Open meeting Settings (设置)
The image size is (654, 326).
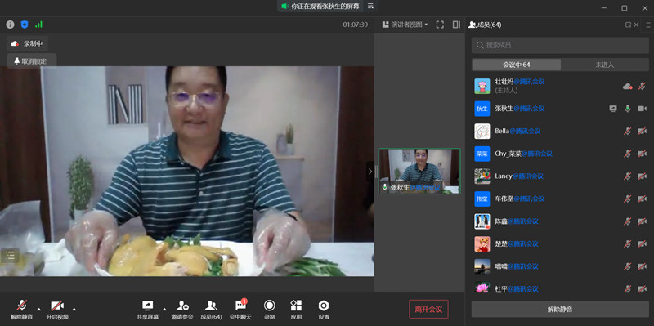324,310
